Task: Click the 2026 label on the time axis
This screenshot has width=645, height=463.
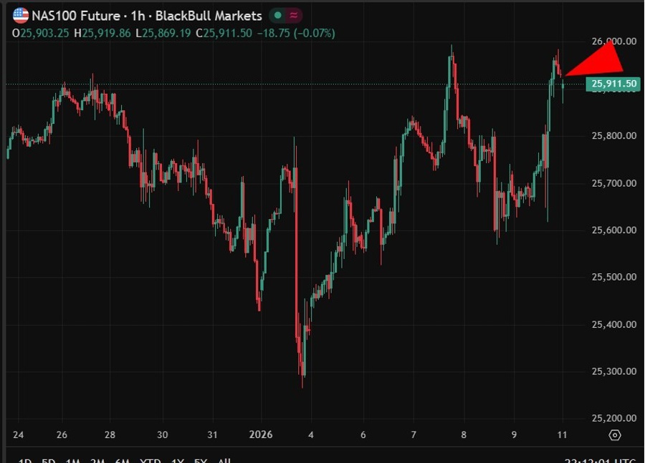Action: [261, 434]
